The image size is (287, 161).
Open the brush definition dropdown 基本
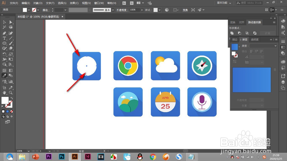(x=113, y=10)
